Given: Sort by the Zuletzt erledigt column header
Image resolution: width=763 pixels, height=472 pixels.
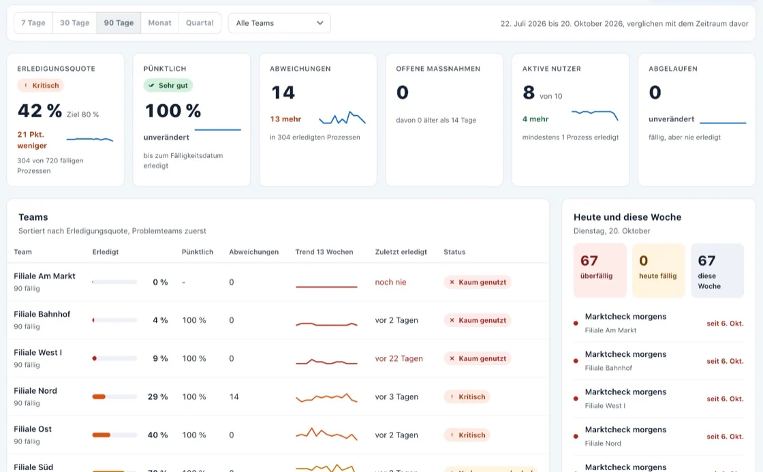Looking at the screenshot, I should coord(401,252).
